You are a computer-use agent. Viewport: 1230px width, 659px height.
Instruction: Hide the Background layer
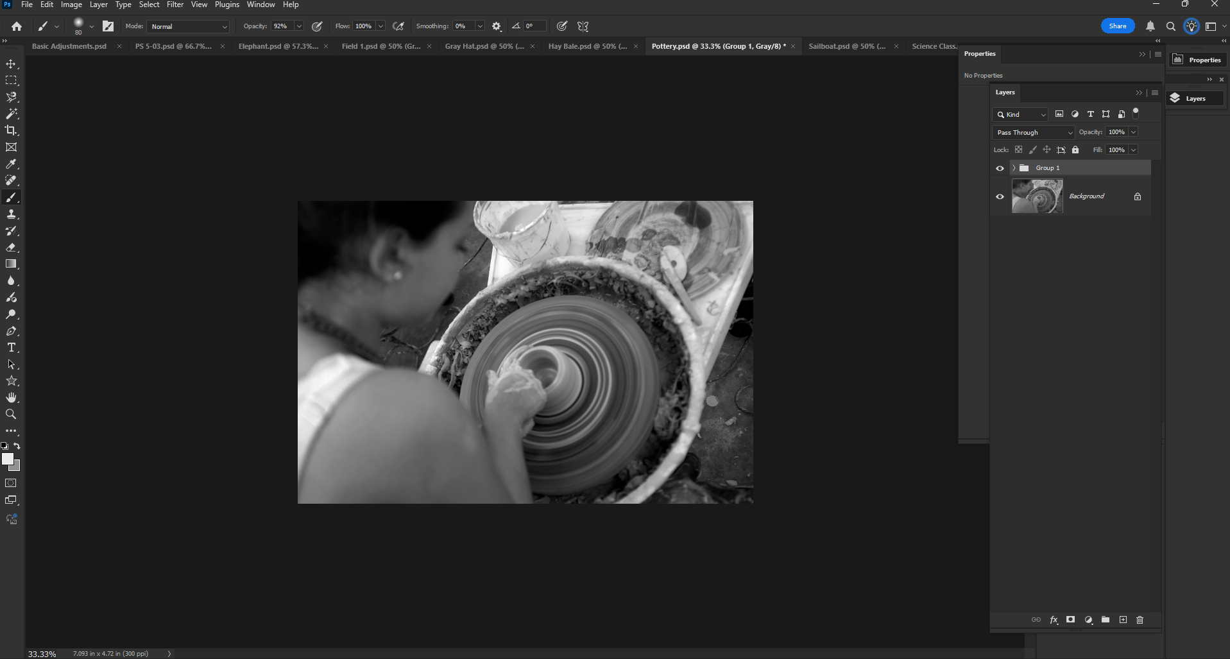coord(1000,196)
